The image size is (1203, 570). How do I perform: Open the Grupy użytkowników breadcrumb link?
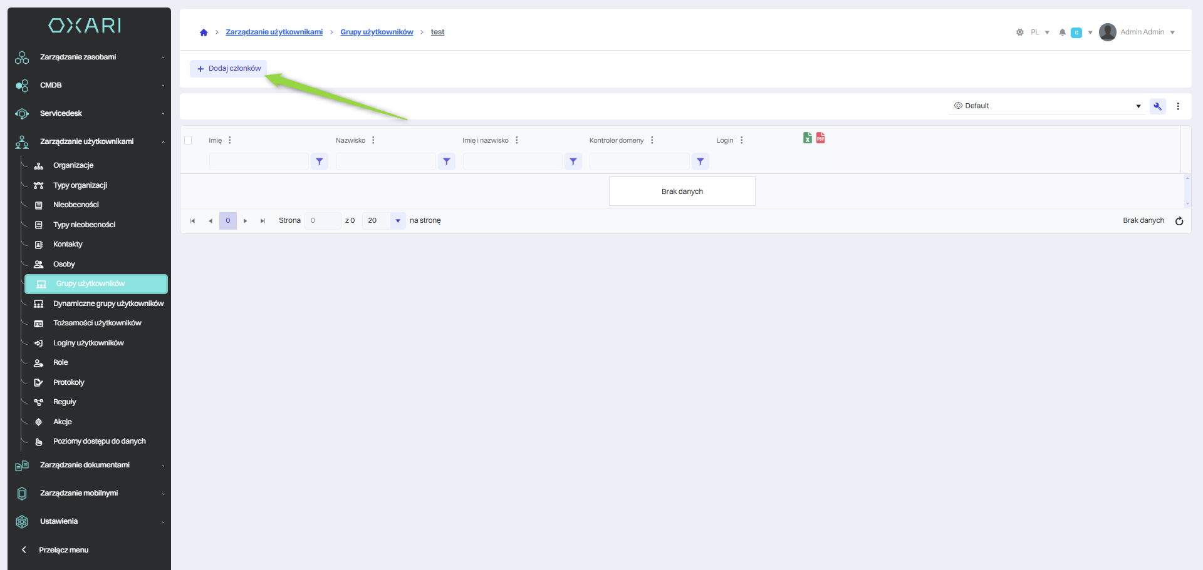[377, 32]
